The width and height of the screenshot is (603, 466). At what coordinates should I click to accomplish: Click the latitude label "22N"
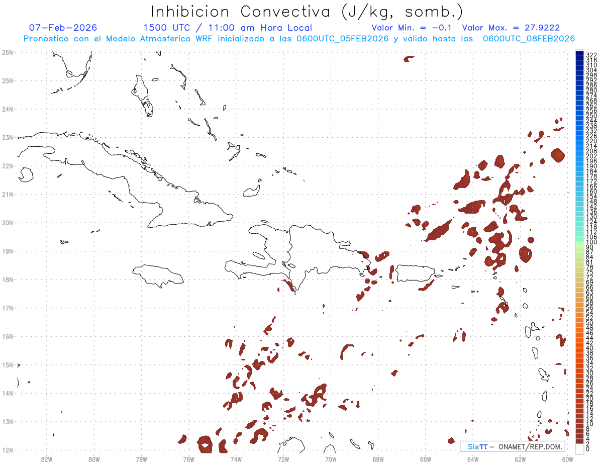pyautogui.click(x=7, y=166)
